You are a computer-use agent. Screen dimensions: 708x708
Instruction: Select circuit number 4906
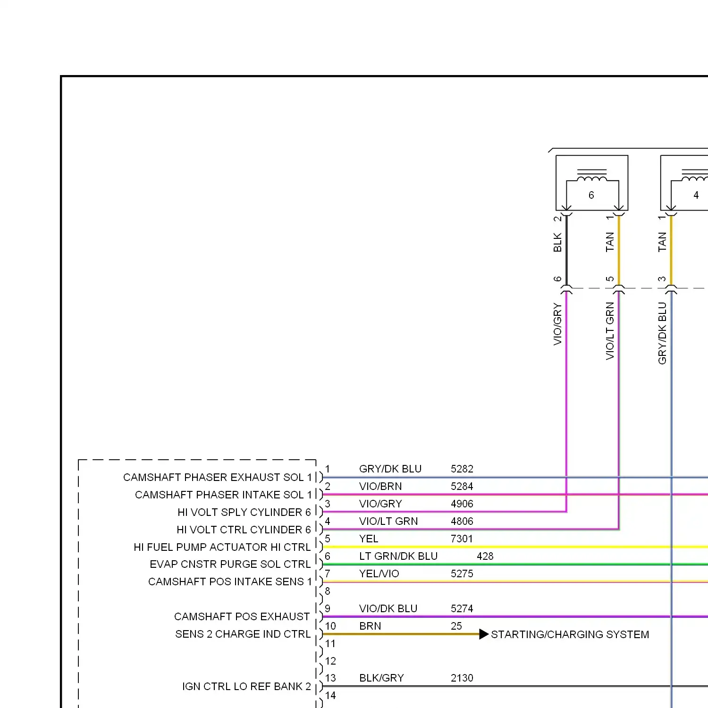(x=462, y=504)
